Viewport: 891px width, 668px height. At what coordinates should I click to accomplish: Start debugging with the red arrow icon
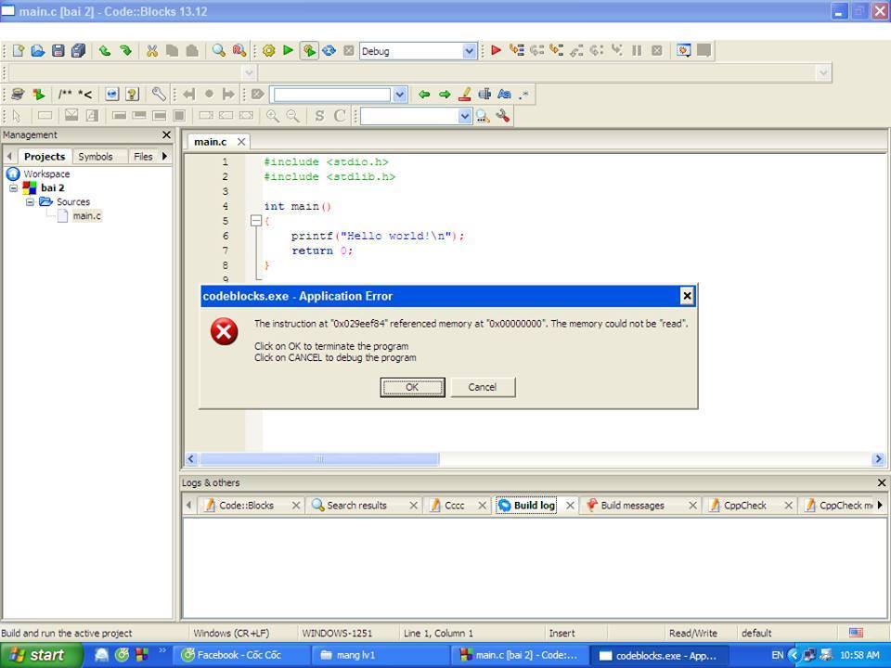(x=496, y=50)
